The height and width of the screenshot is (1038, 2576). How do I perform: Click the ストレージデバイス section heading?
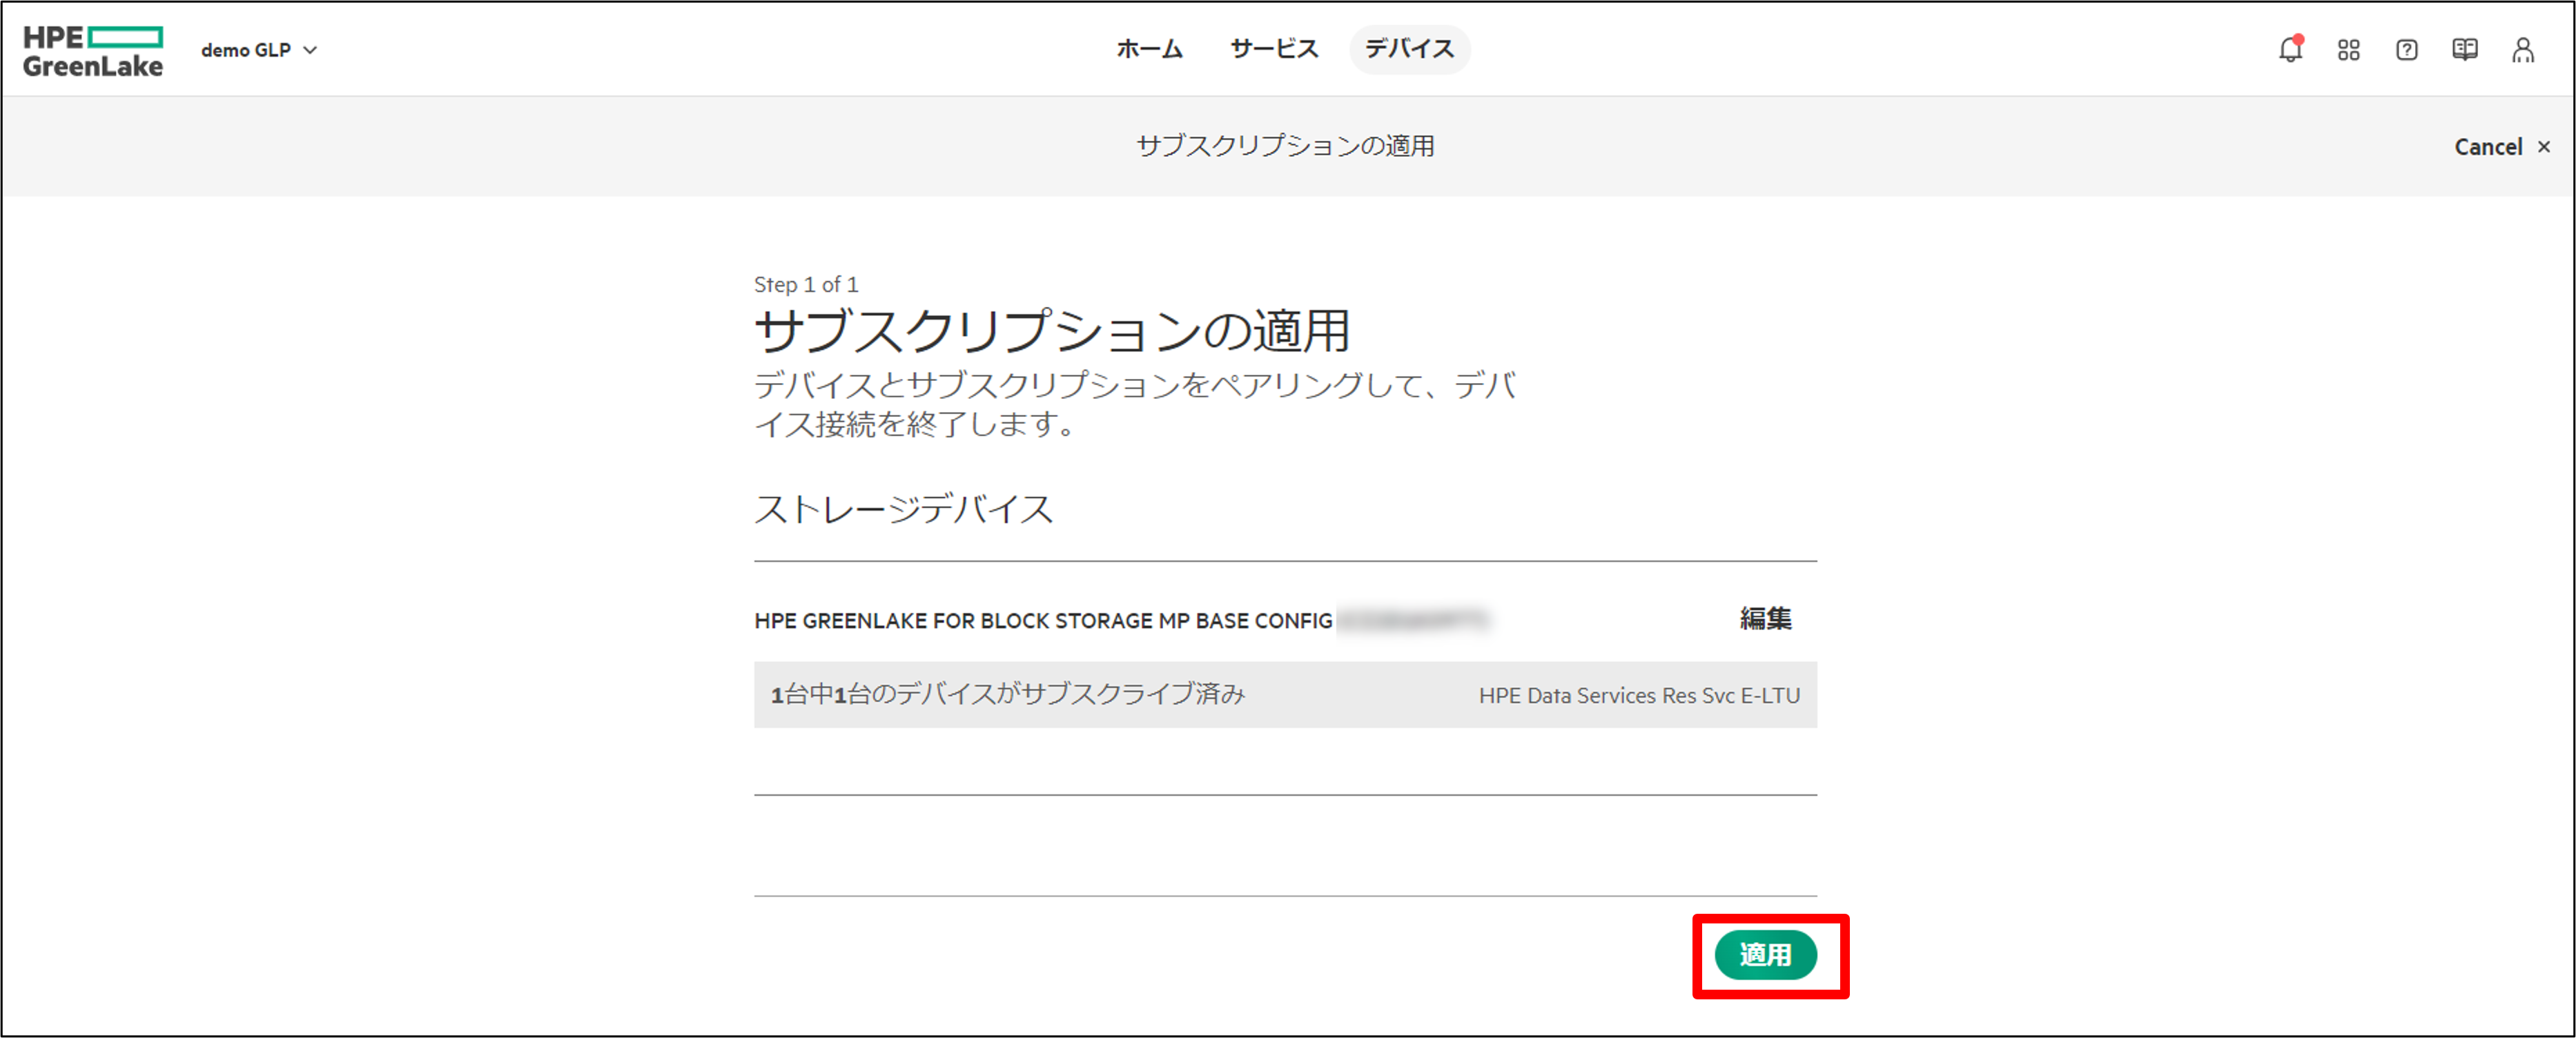coord(903,509)
